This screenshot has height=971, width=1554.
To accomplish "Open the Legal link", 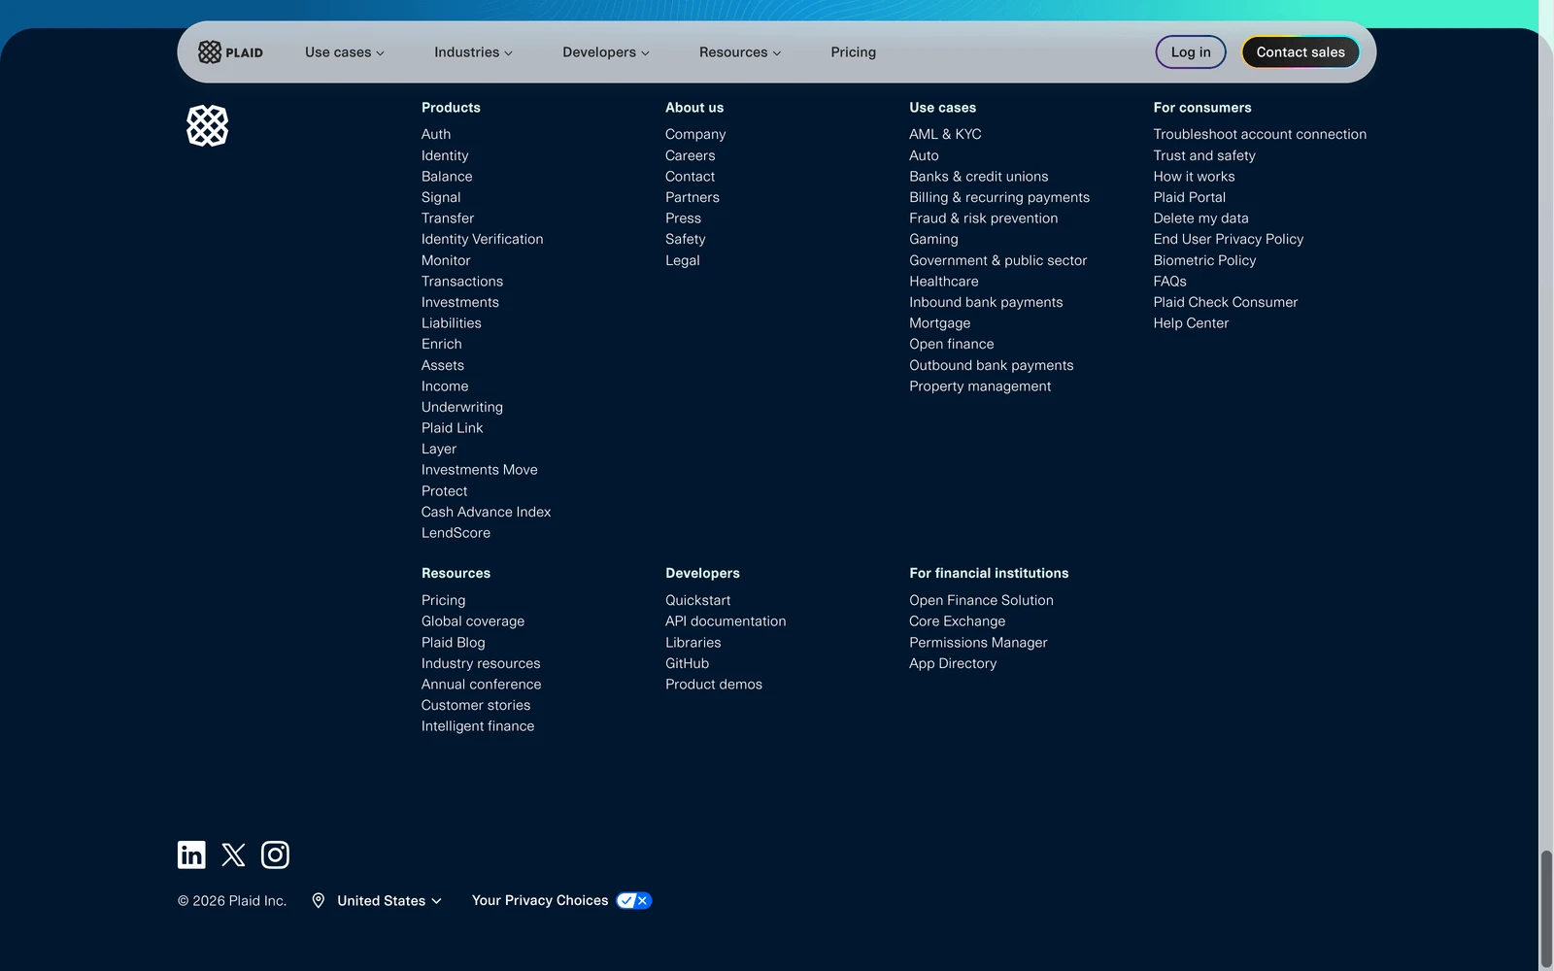I will 683,260.
